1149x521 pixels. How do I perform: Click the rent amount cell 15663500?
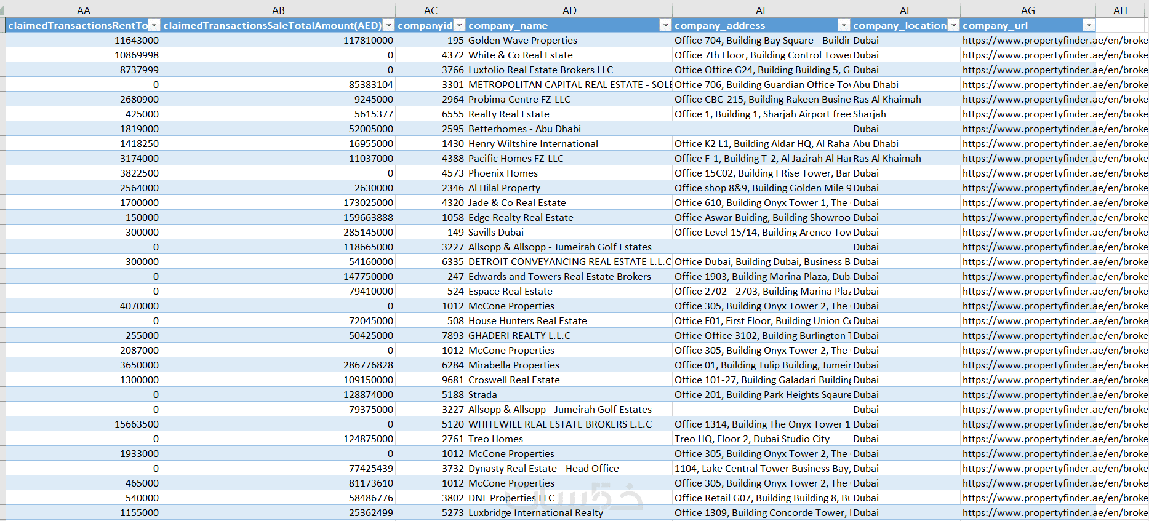pyautogui.click(x=84, y=424)
